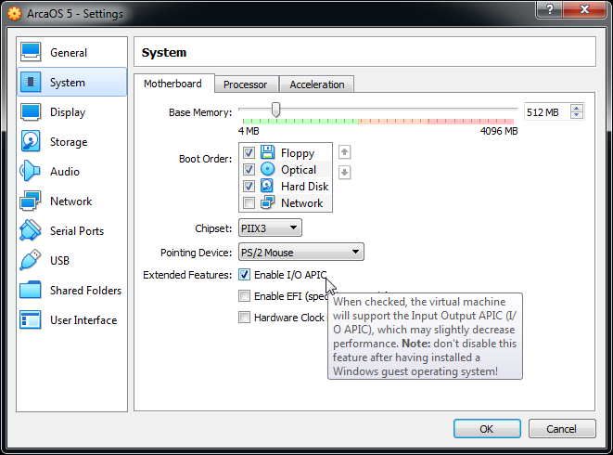Open the USB plug icon
613x455 pixels.
31,260
